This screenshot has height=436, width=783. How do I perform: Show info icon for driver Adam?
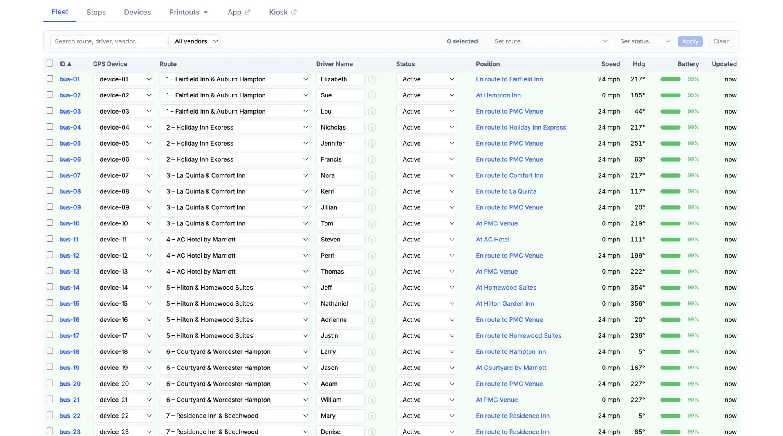click(x=372, y=384)
